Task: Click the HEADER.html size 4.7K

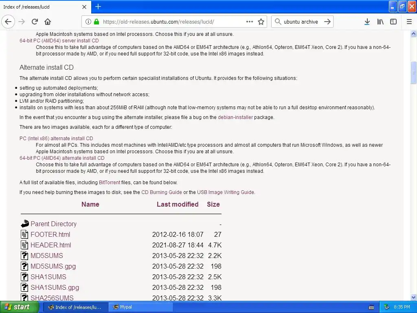Action: point(215,245)
